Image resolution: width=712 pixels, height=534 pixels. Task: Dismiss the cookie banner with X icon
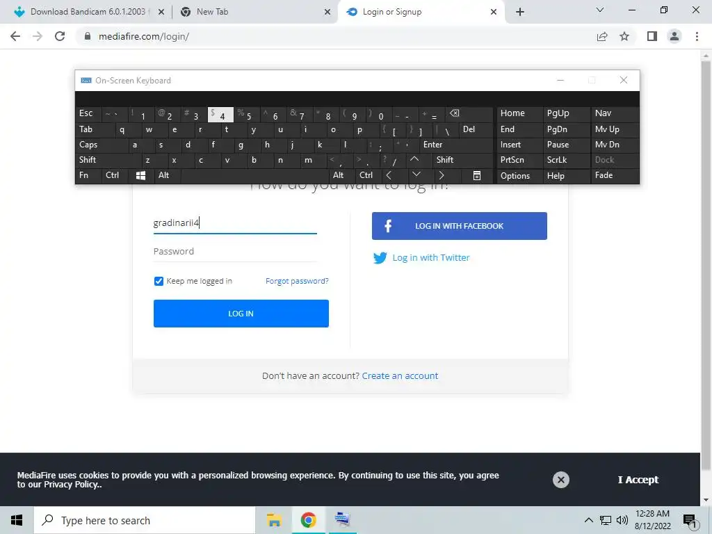pyautogui.click(x=561, y=480)
